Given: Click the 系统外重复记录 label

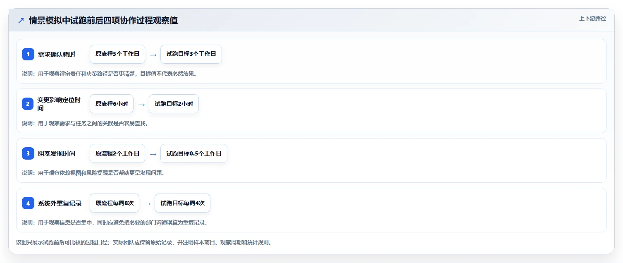Looking at the screenshot, I should coord(60,203).
